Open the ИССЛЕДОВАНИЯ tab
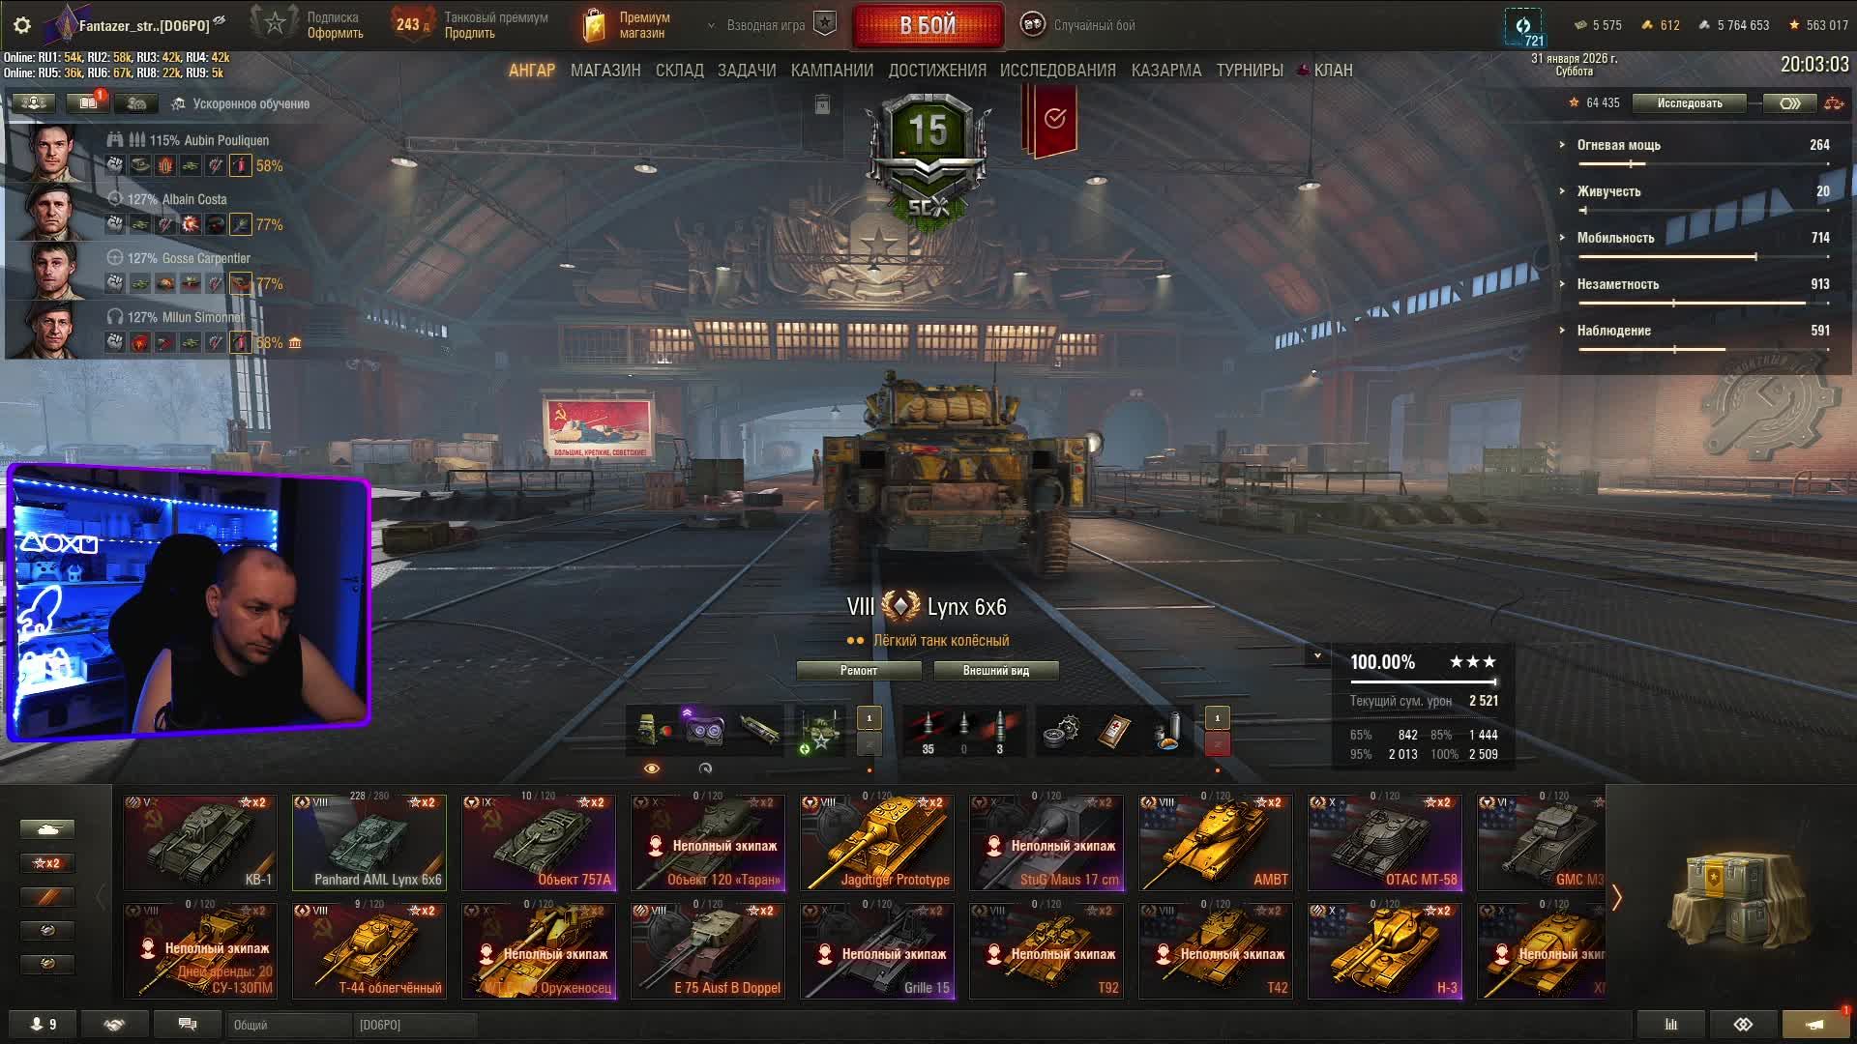The width and height of the screenshot is (1857, 1044). click(x=1057, y=71)
